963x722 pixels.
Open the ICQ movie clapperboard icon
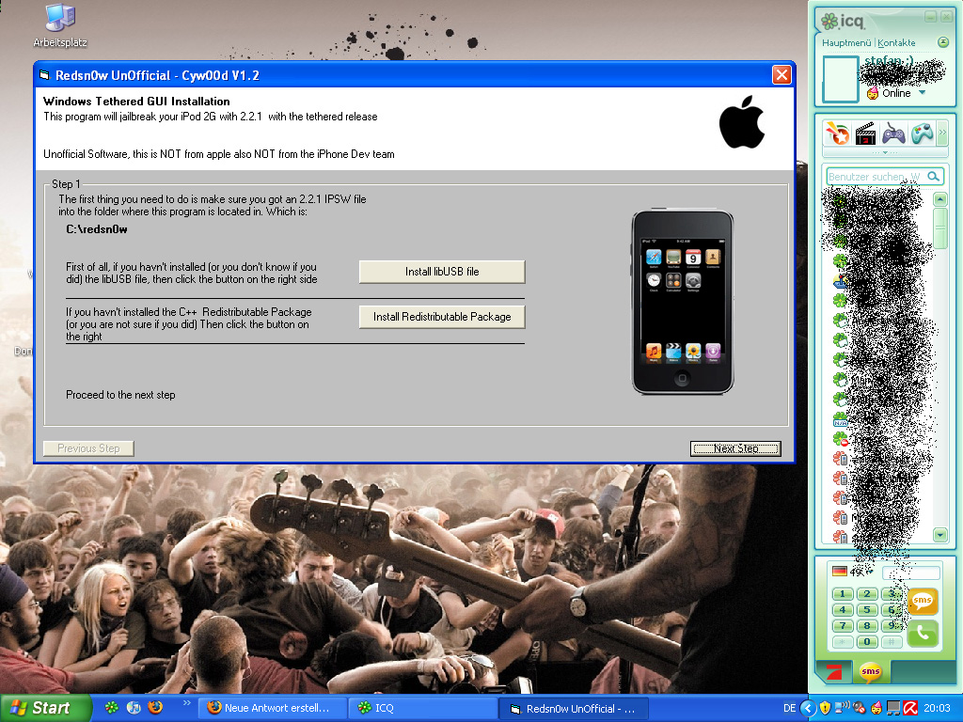865,133
